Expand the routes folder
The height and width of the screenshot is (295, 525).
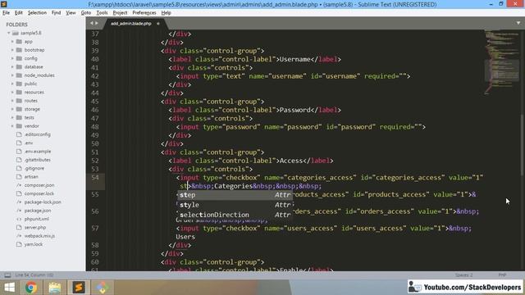coord(12,100)
